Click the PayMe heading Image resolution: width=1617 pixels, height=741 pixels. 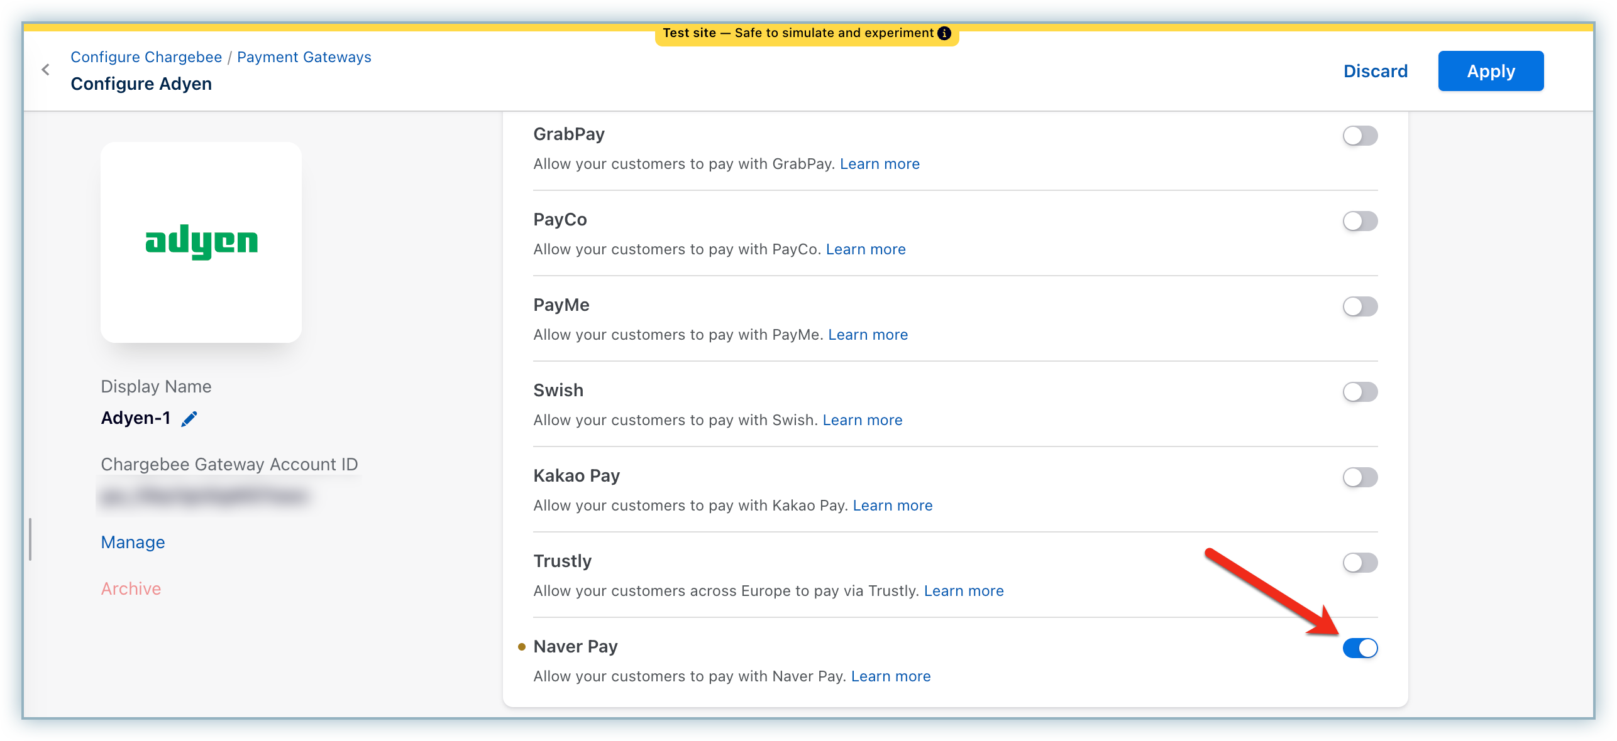pos(561,305)
